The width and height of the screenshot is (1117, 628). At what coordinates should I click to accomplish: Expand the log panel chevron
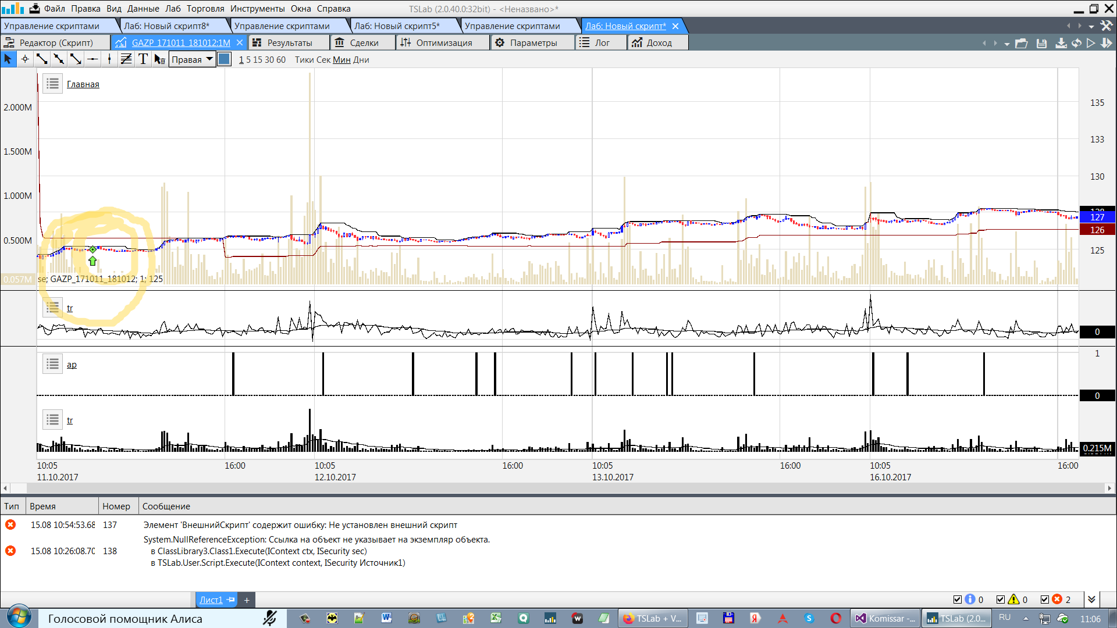click(x=1091, y=600)
